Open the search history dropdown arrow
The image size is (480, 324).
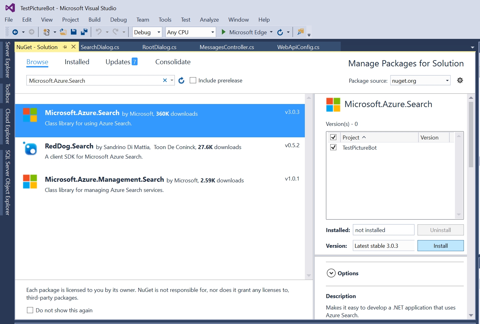[x=172, y=80]
